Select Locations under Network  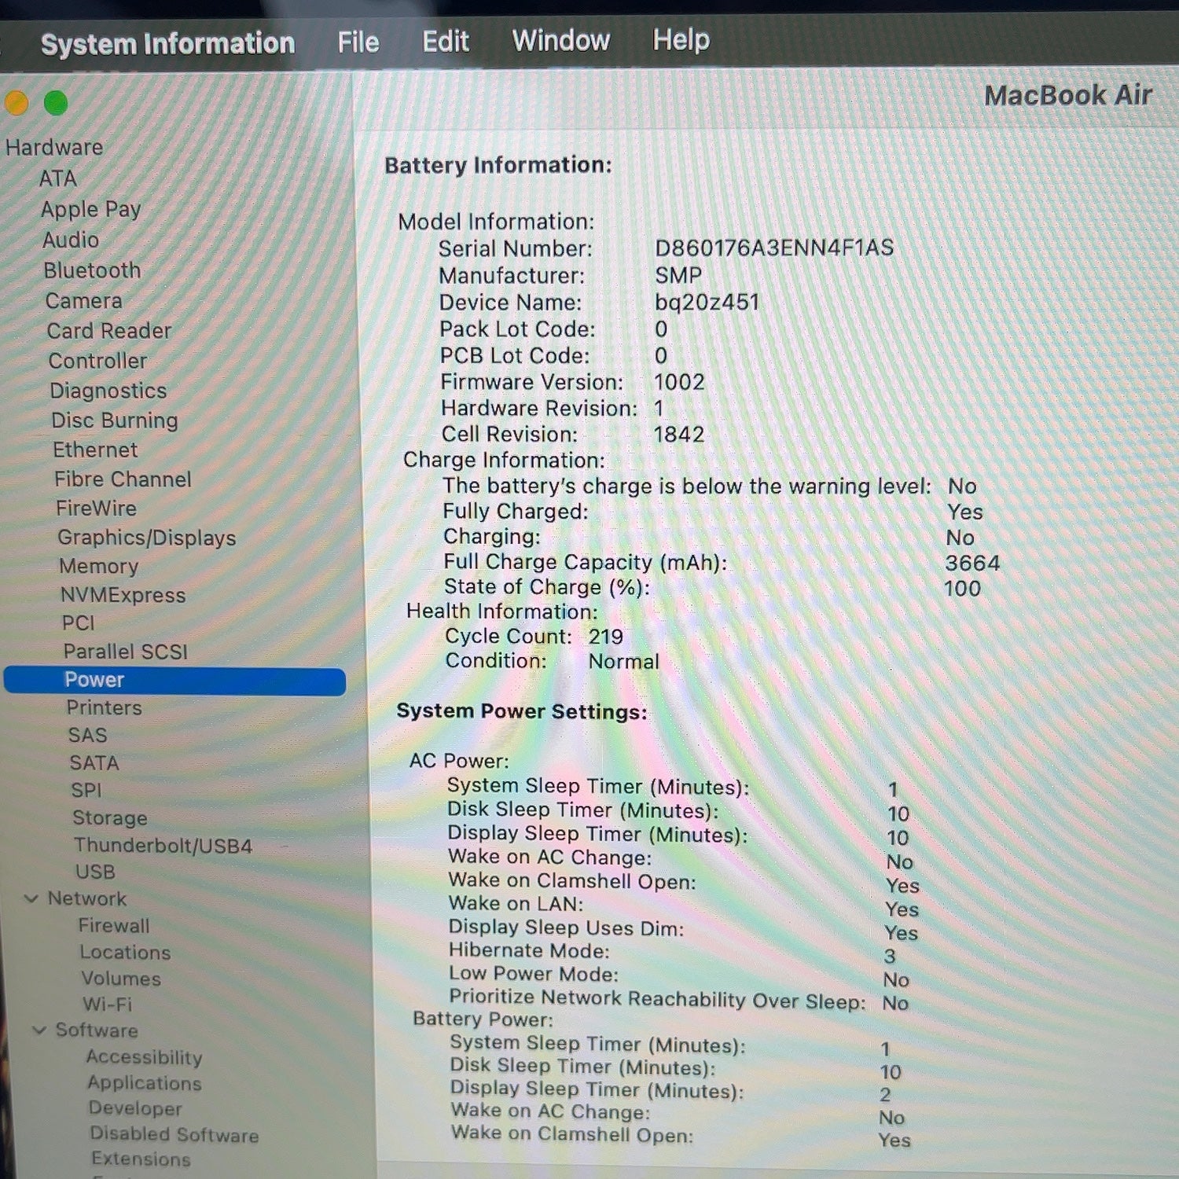click(x=126, y=952)
